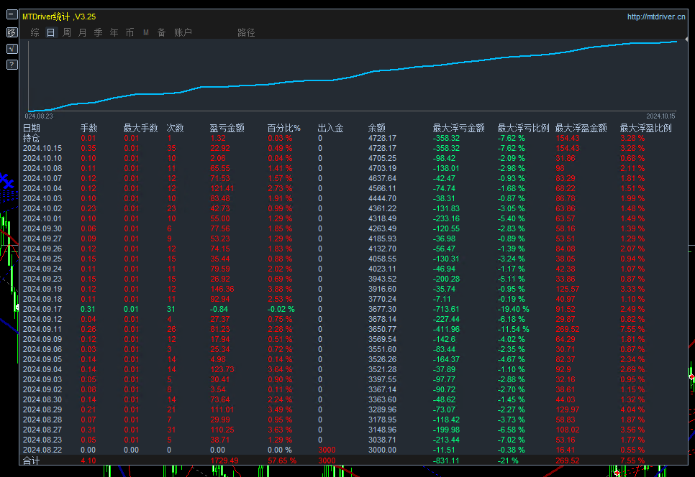The image size is (695, 477).
Task: Open help with the question mark icon
Action: tap(12, 65)
